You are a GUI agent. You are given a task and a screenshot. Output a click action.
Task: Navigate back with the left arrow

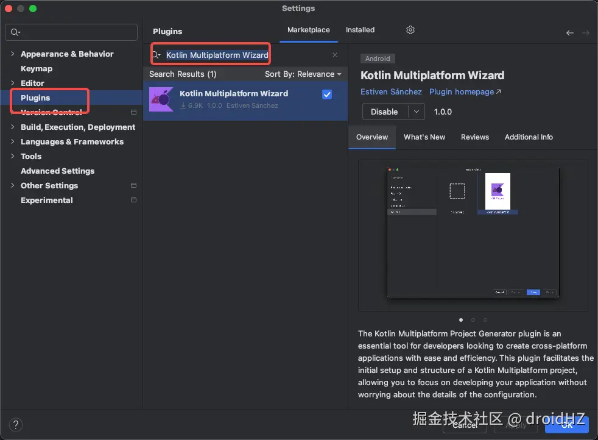point(570,33)
